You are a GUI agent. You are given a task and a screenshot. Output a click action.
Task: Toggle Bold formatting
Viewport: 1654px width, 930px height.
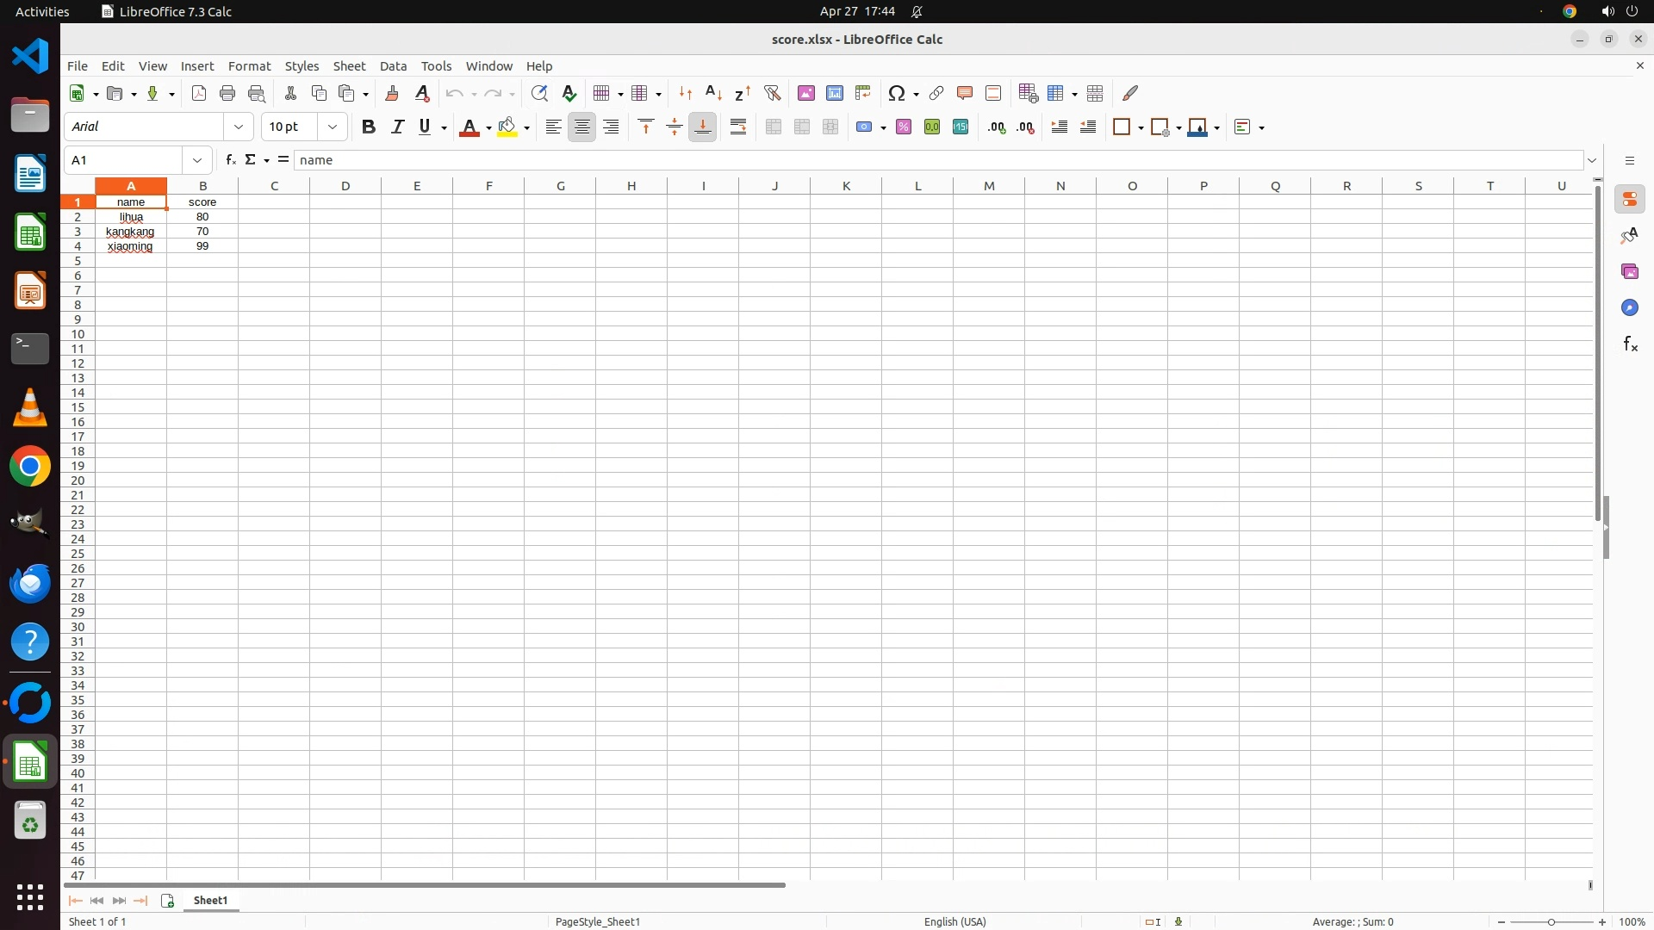(x=369, y=127)
